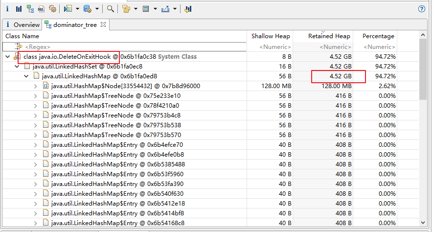Click the group result by icon
Image resolution: width=433 pixels, height=232 pixels.
tap(126, 9)
